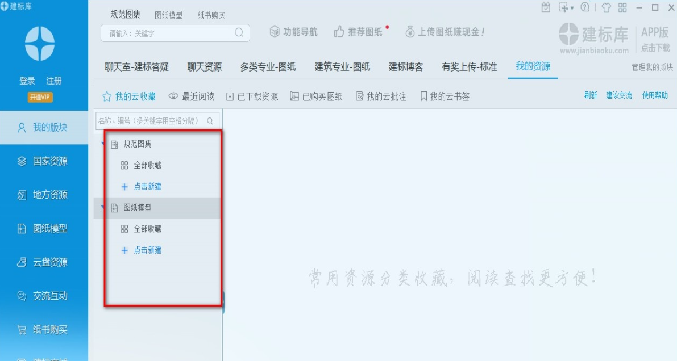Switch to 建筑专业-图纸 tab
Viewport: 677px width, 361px height.
[x=342, y=67]
